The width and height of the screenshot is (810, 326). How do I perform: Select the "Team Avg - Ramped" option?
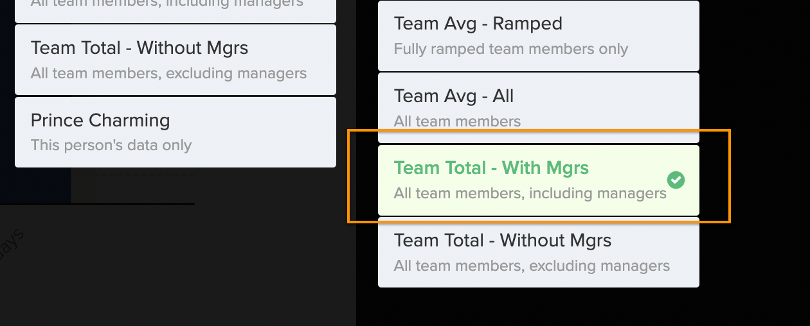tap(539, 35)
